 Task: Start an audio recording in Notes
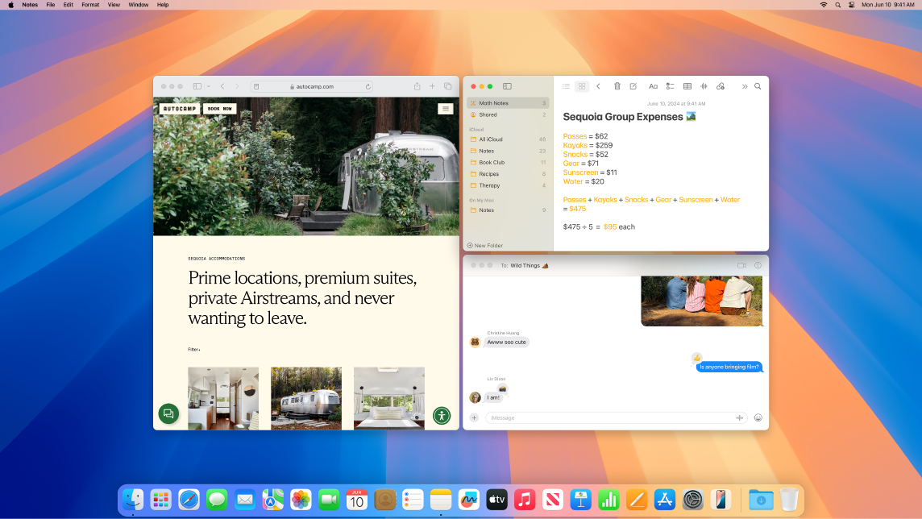point(704,86)
